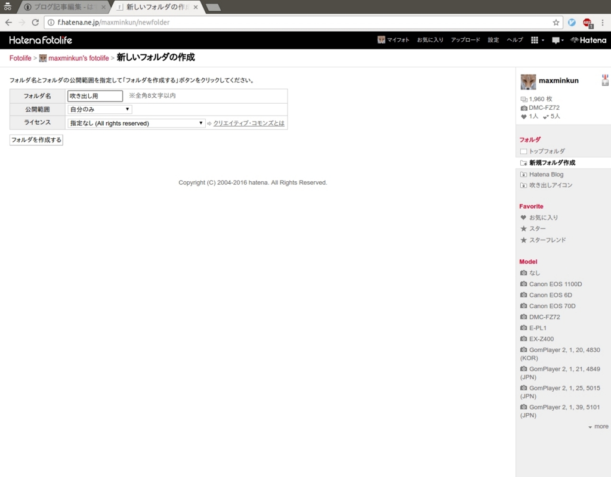Click the フォルダを作成する button
611x477 pixels.
tap(36, 140)
